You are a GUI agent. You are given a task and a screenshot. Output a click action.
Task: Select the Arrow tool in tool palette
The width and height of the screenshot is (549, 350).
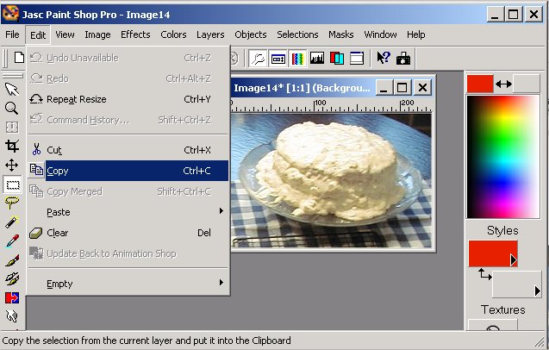pyautogui.click(x=12, y=89)
